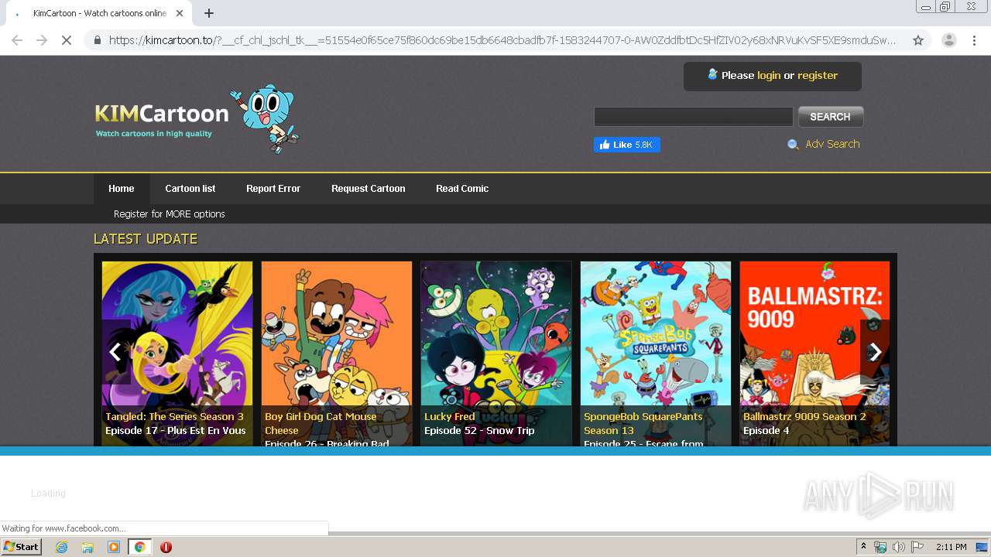
Task: Click the show desktop monitor icon
Action: 982,547
